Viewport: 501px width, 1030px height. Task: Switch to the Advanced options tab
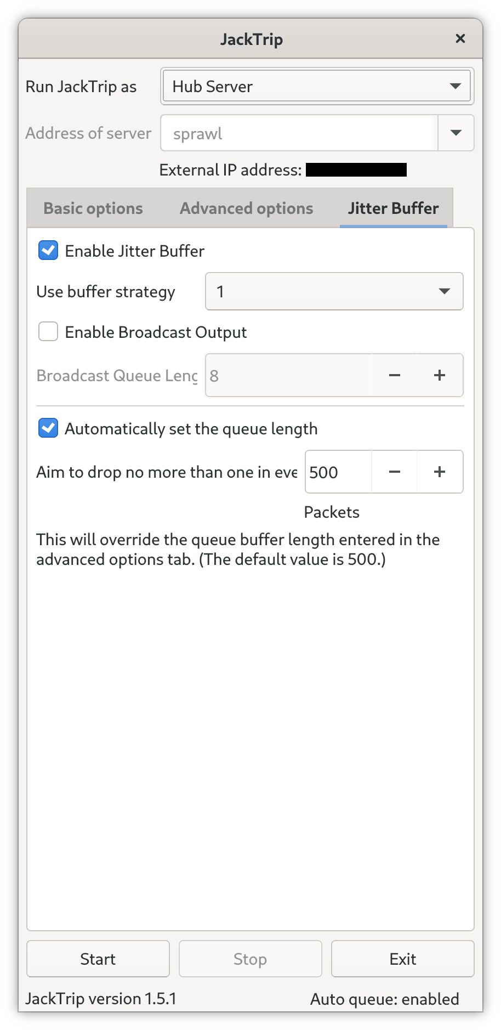pyautogui.click(x=246, y=208)
